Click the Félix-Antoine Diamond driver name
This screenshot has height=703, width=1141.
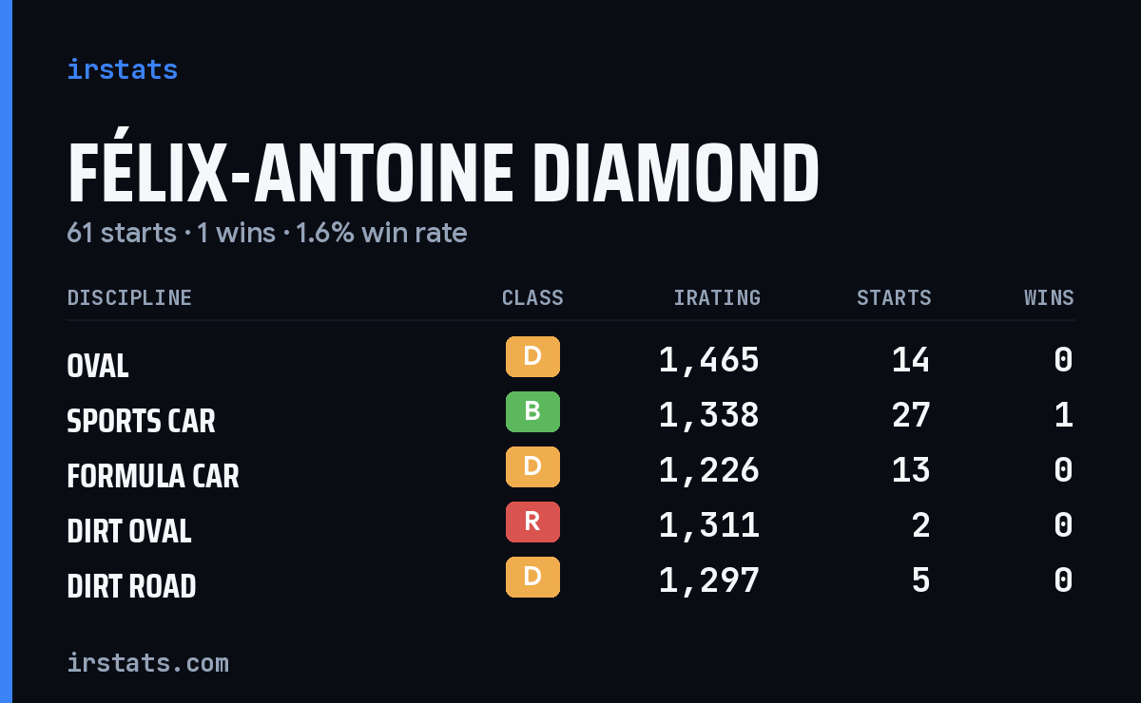[x=443, y=174]
